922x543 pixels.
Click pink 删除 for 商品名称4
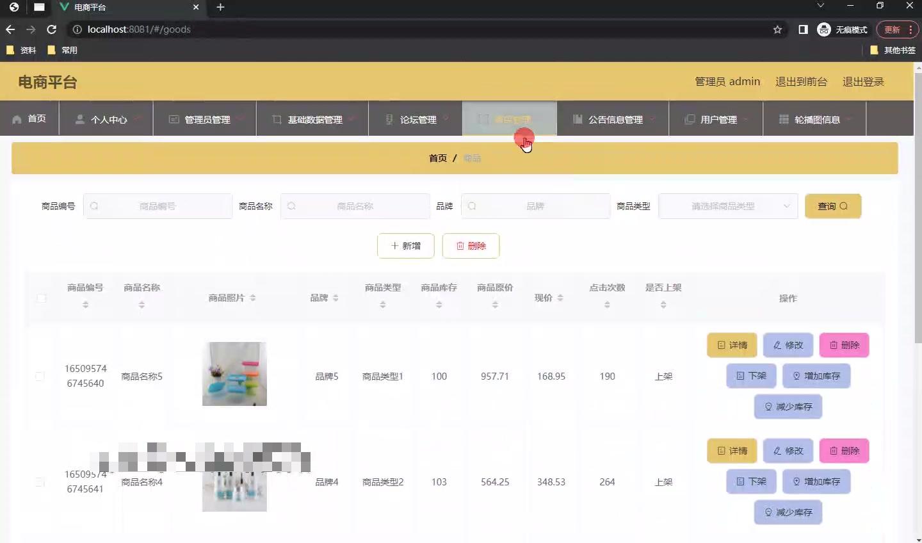click(x=844, y=451)
